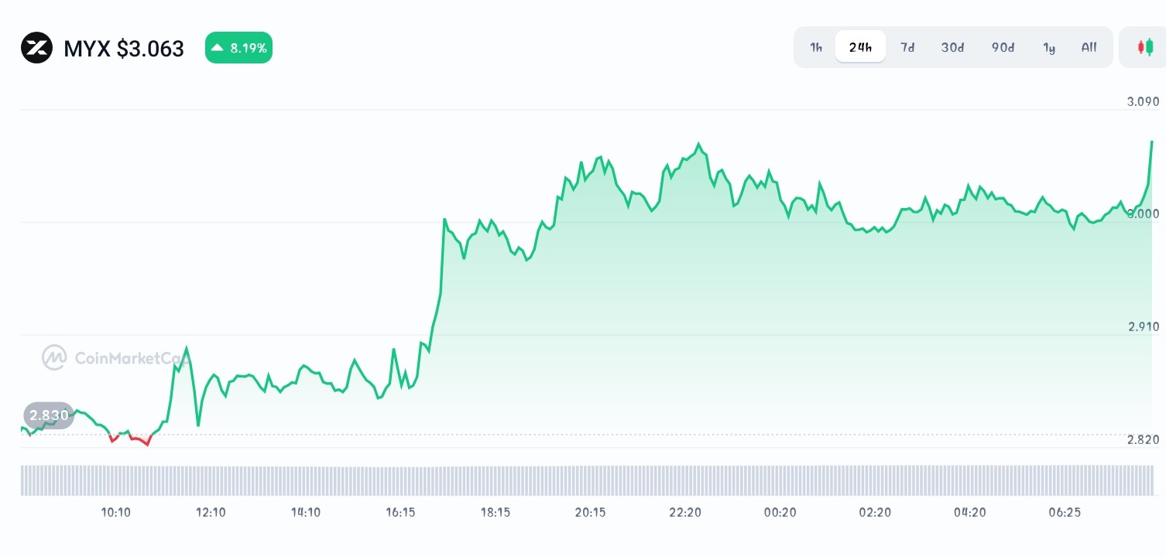
Task: Click the 00:20 time axis label
Action: (780, 512)
